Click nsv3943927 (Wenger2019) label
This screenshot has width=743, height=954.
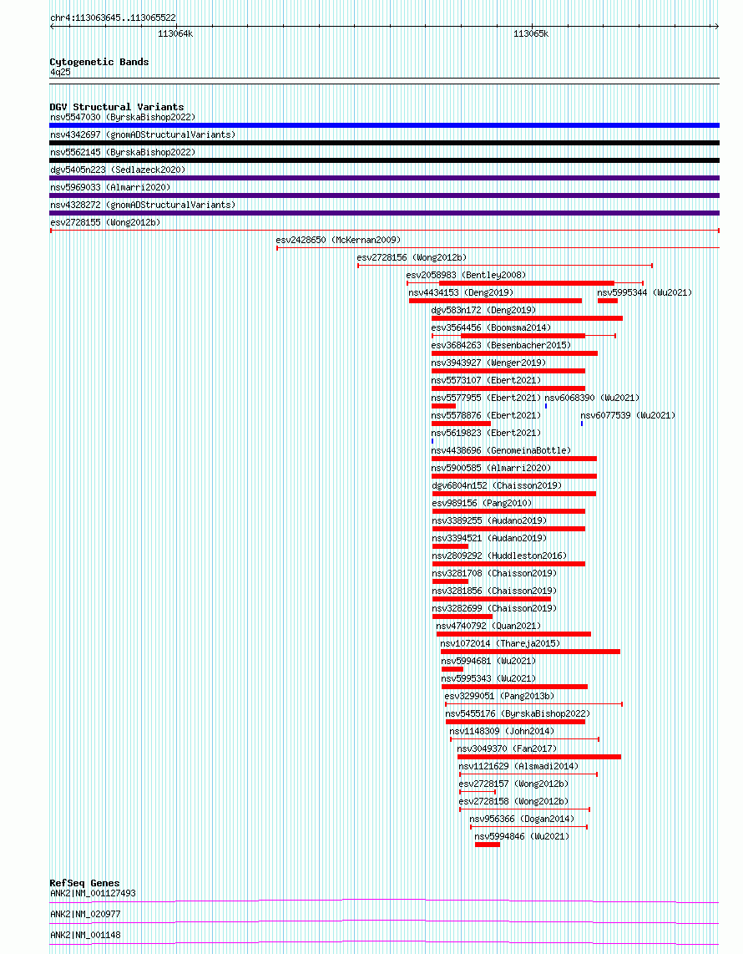(x=489, y=363)
